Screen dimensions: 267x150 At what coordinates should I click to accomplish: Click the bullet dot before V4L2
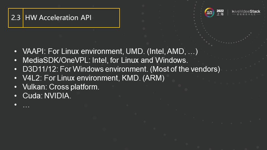pos(16,78)
